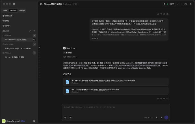
Task: Collapse the allinone folder
Action: (7, 35)
